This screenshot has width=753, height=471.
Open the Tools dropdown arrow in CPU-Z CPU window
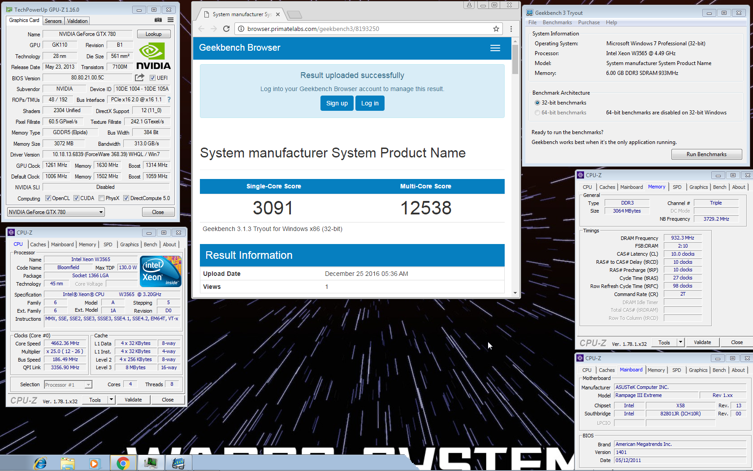111,400
